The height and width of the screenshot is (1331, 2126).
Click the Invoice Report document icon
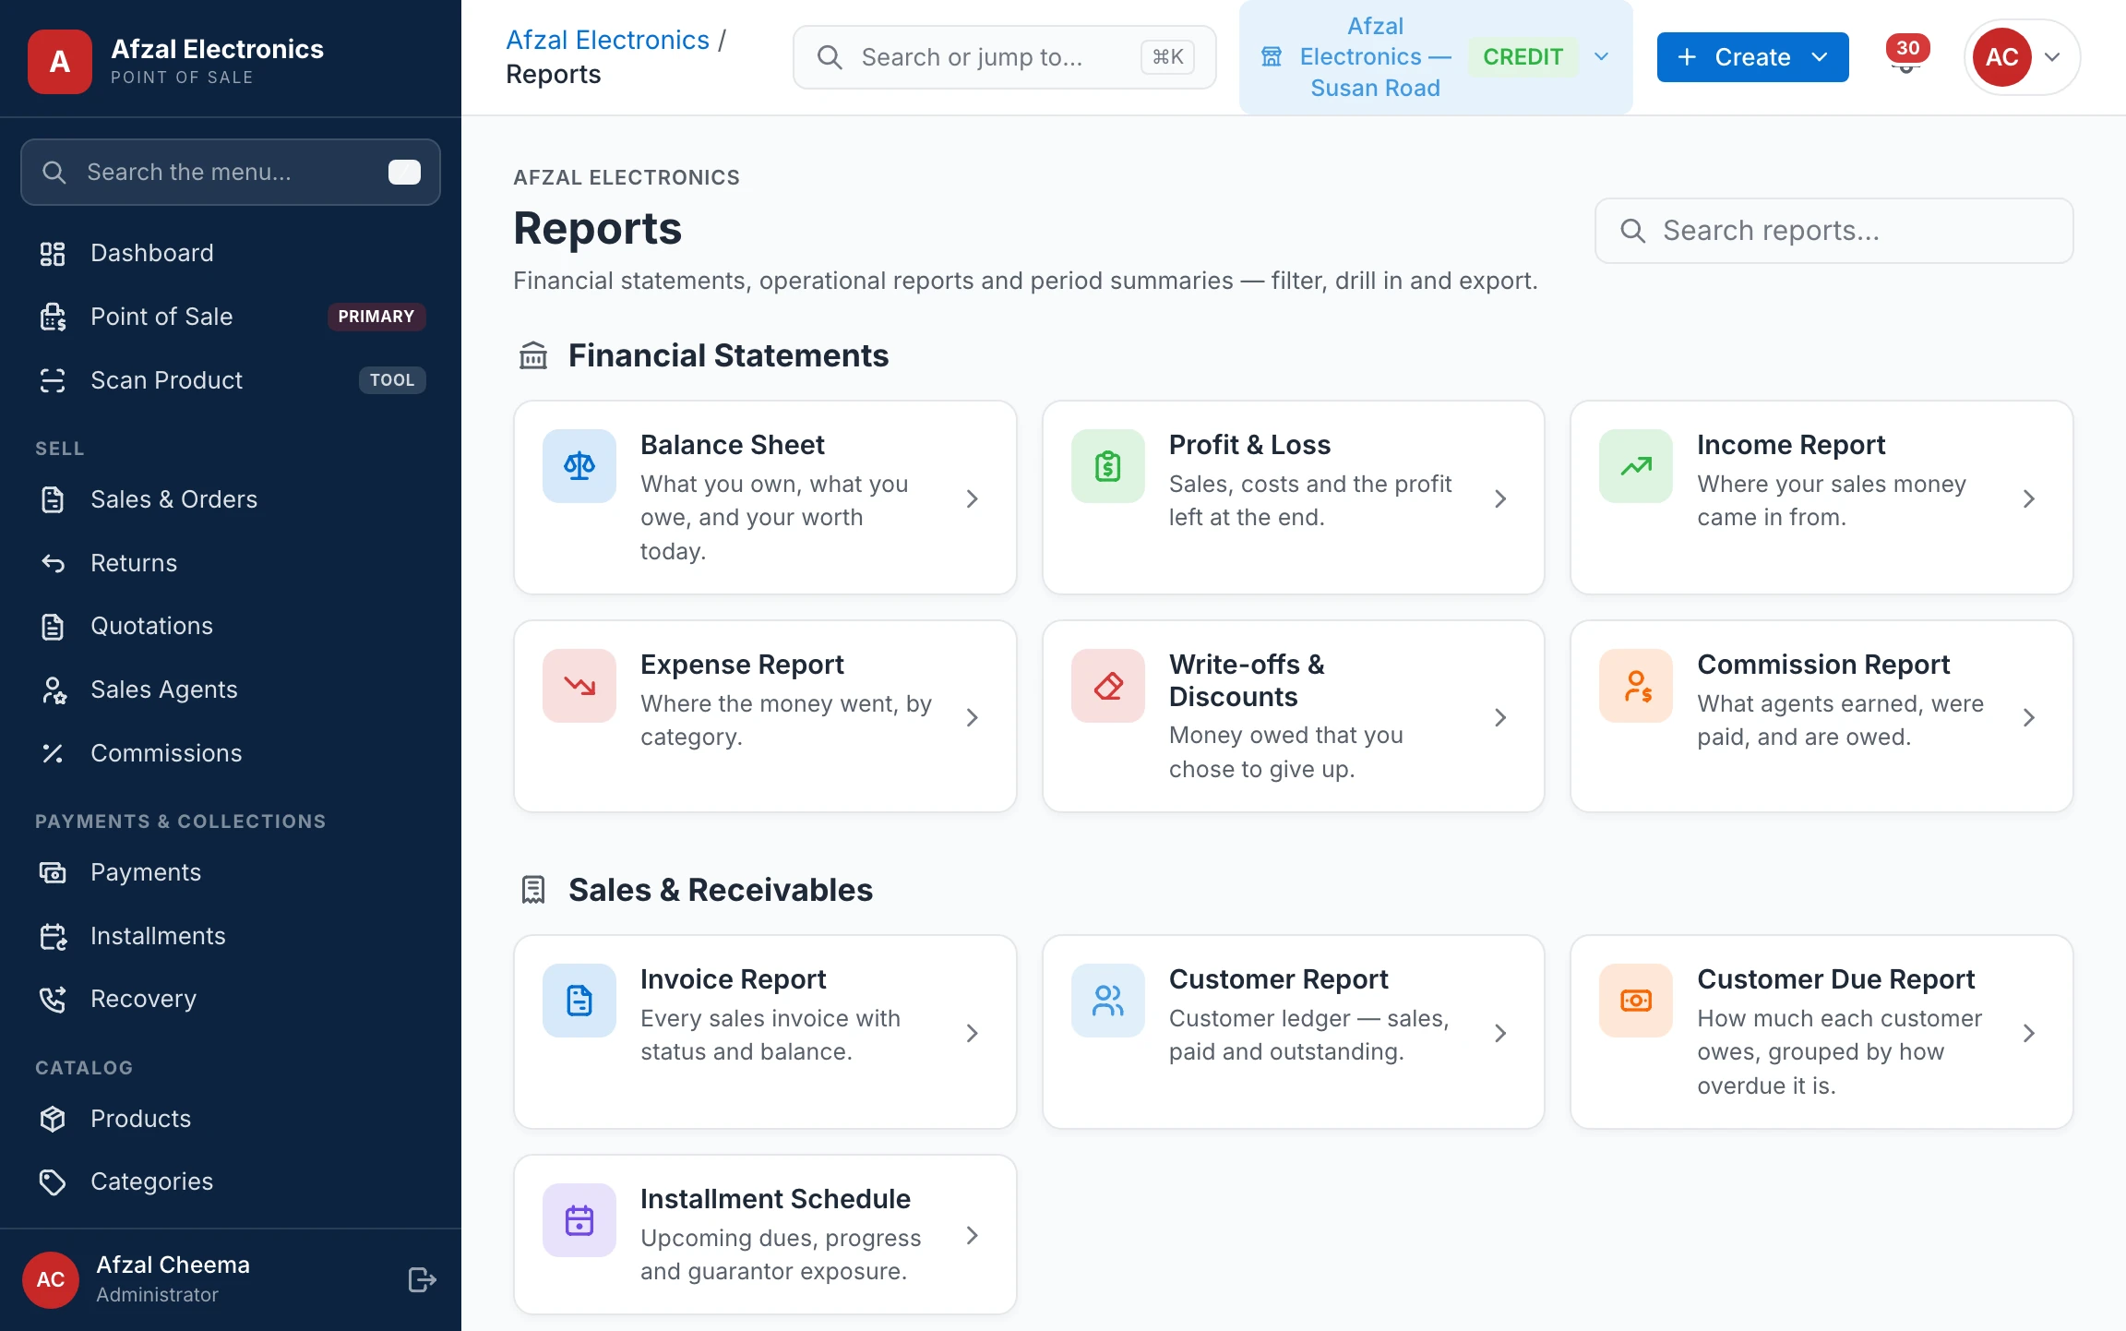[579, 1001]
